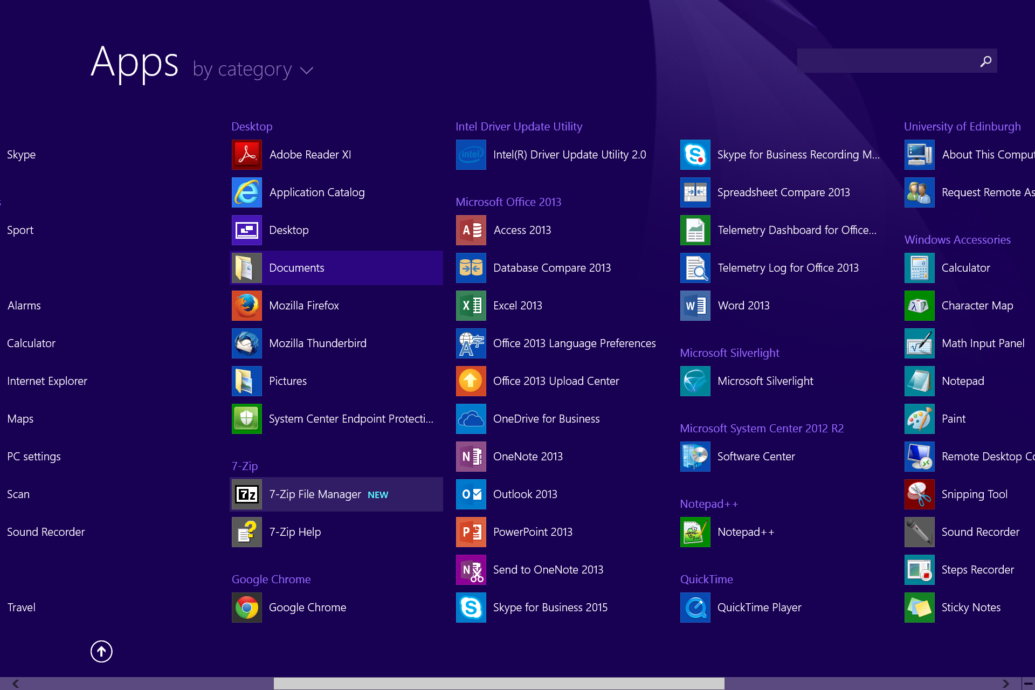Open 'Alarms' in left column
The image size is (1035, 690).
(24, 306)
